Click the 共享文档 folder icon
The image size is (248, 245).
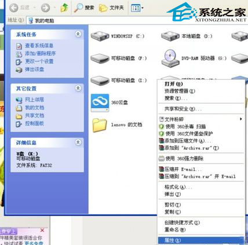19,116
